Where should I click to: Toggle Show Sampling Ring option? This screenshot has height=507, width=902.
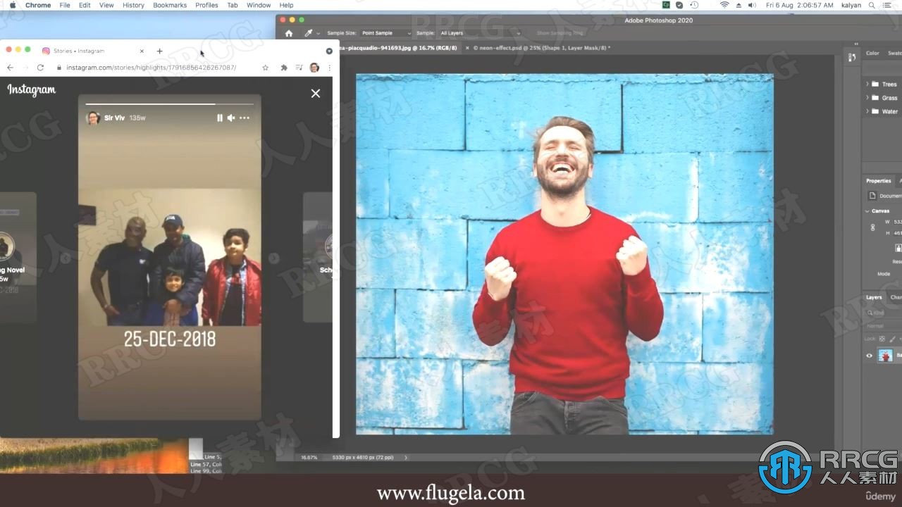click(560, 33)
